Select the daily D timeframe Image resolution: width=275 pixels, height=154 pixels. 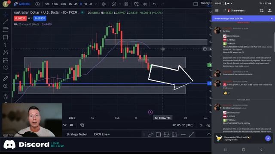(x=81, y=4)
